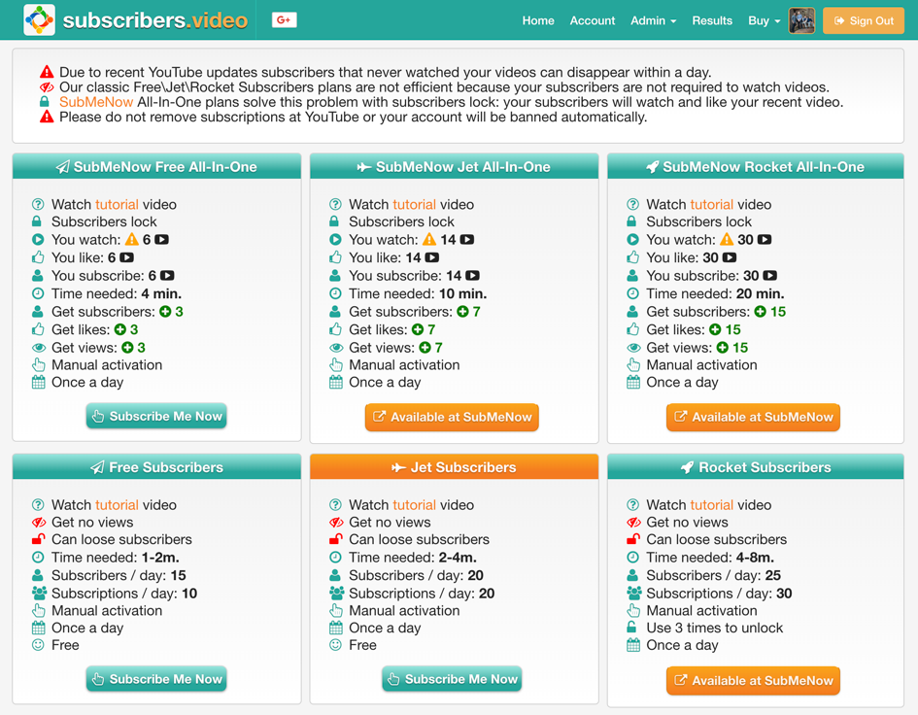Image resolution: width=918 pixels, height=715 pixels.
Task: Click Subscribe Me Now in SubMeNow Free card
Action: 156,417
